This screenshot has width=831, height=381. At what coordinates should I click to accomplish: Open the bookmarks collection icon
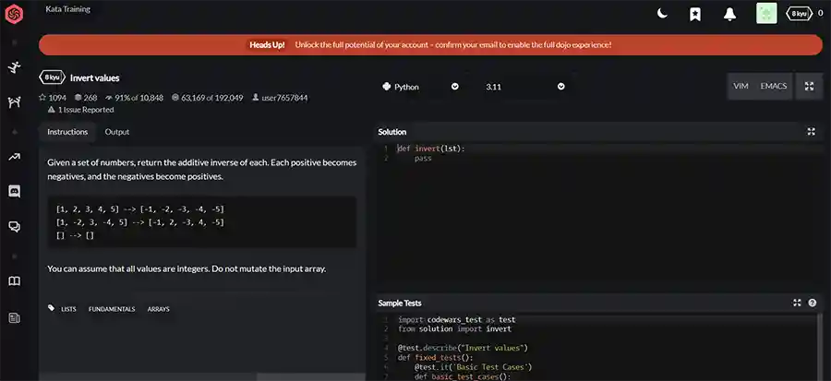(x=694, y=14)
